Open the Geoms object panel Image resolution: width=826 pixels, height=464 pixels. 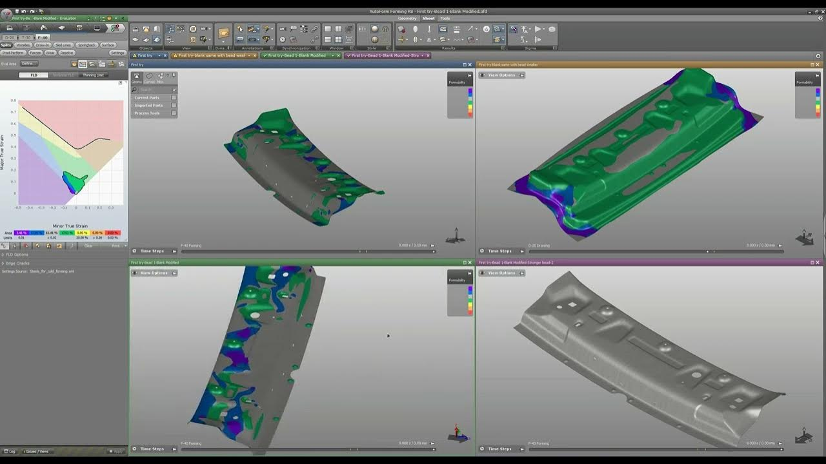136,78
